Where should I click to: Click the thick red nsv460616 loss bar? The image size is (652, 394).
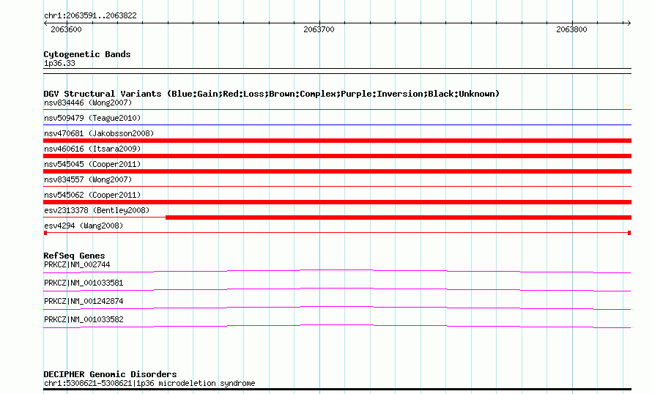[x=337, y=156]
